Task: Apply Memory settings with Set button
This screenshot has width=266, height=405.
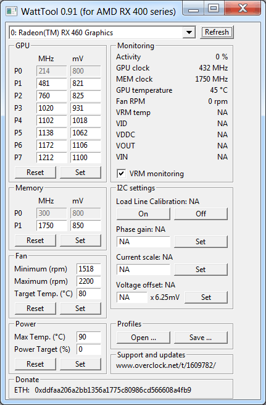Action: tap(80, 241)
